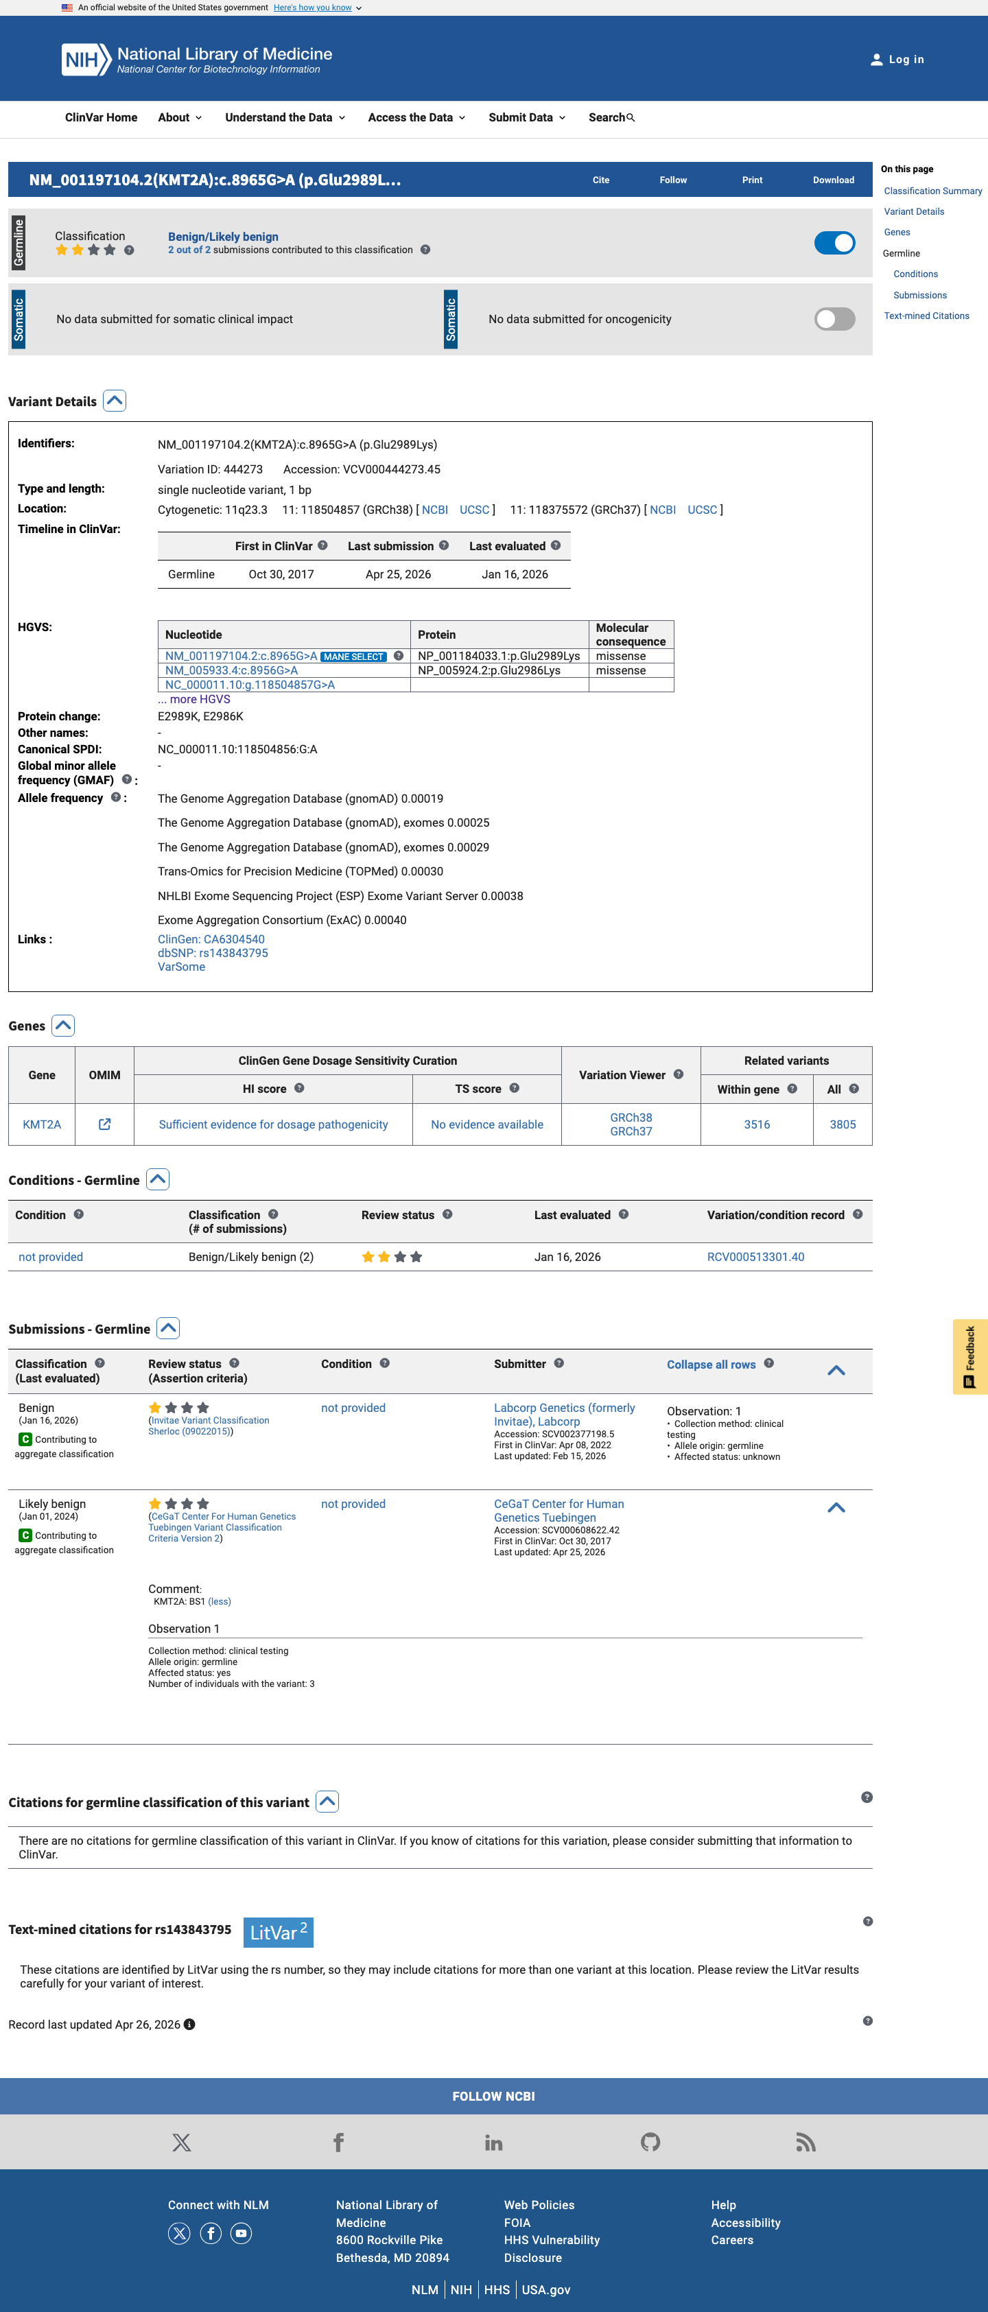This screenshot has height=2312, width=988.
Task: Click the (less) comment toggle link
Action: click(219, 1601)
